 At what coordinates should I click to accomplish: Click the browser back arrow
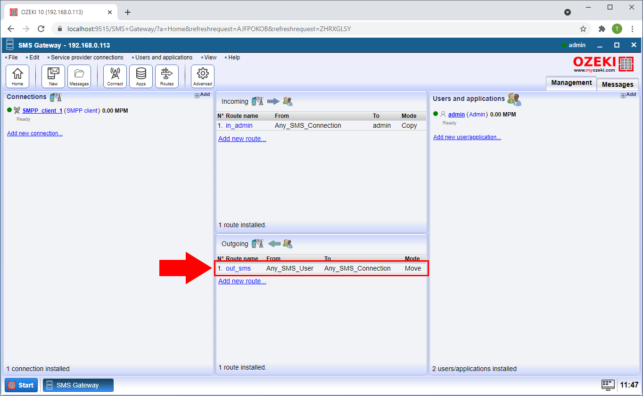tap(11, 29)
